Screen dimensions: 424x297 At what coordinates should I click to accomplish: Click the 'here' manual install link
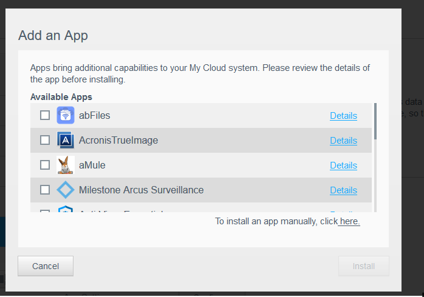[349, 221]
